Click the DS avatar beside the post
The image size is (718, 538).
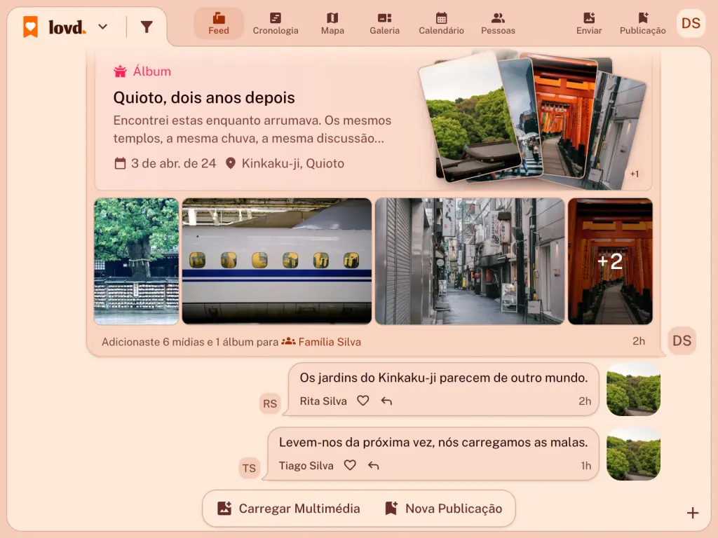(x=682, y=340)
